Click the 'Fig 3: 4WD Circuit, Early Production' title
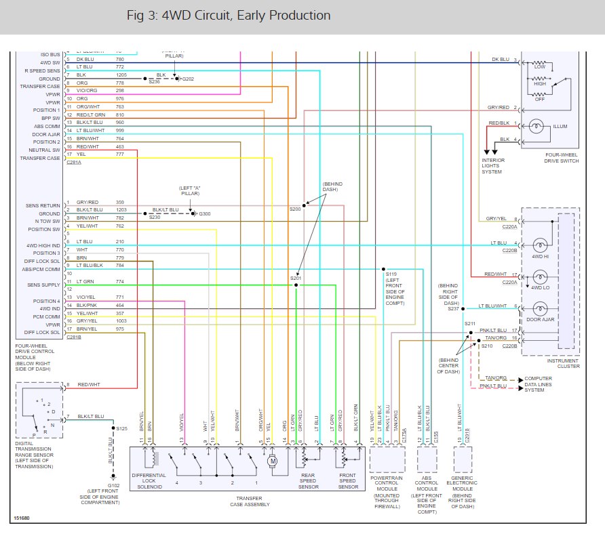Image resolution: width=605 pixels, height=536 pixels. point(229,16)
